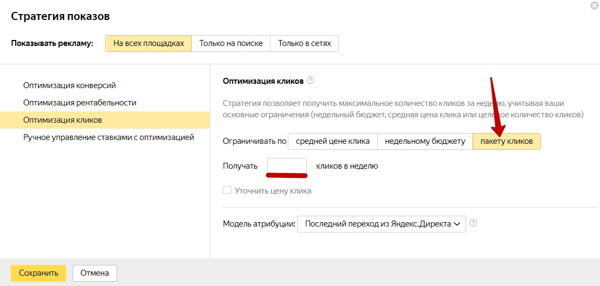
Task: Focus the clicks per week input field
Action: [x=287, y=166]
